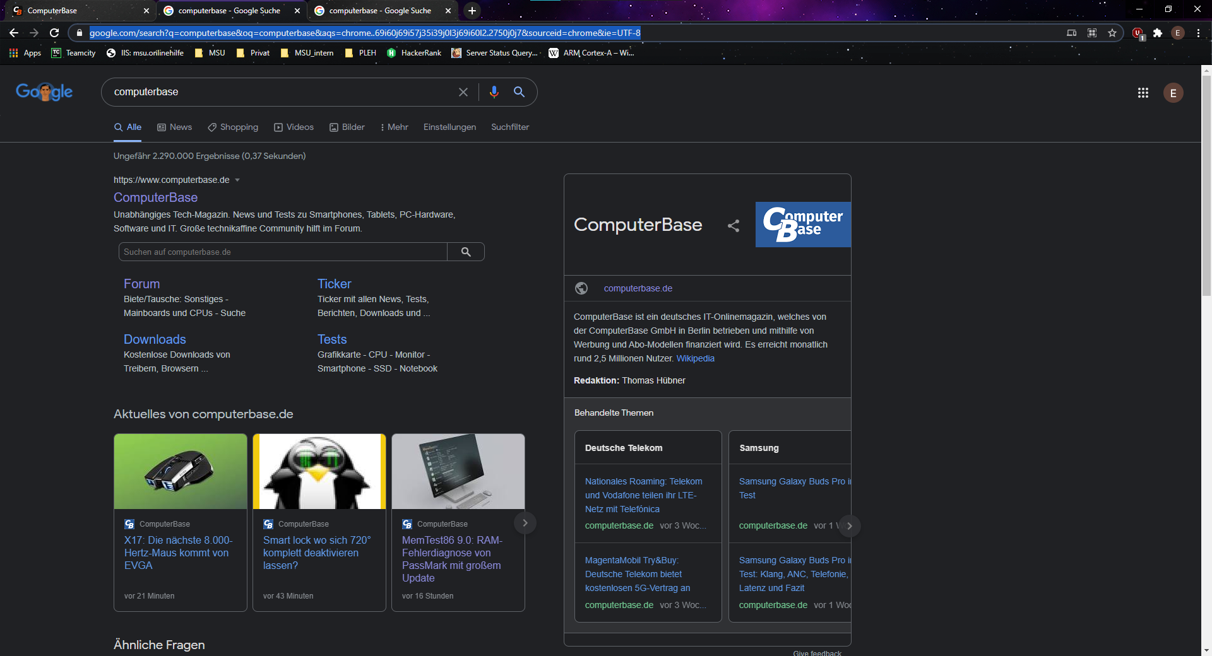Open the PLEH bookmarks folder

pyautogui.click(x=361, y=53)
